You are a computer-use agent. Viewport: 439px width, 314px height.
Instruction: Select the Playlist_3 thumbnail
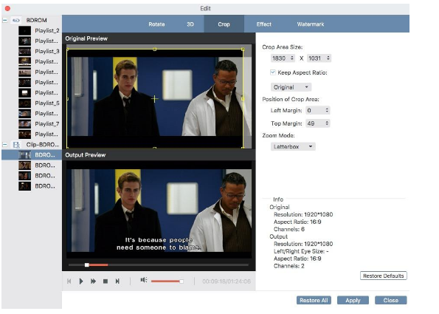pos(24,51)
